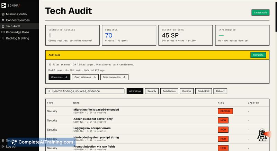The image size is (277, 151).
Task: Select the Runtime filter tab
Action: click(x=187, y=91)
